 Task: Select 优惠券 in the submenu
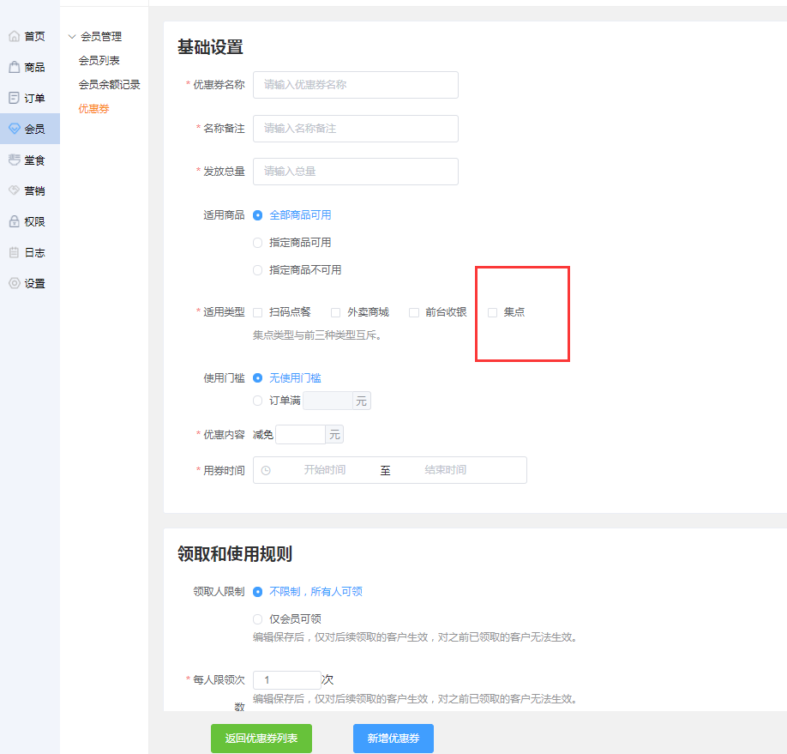(x=93, y=108)
